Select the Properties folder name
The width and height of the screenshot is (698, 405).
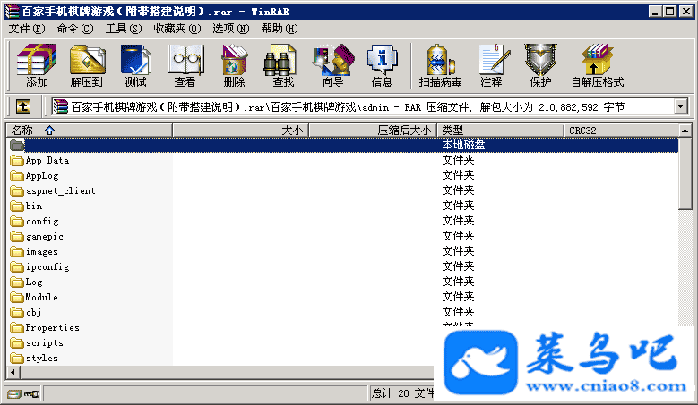click(52, 328)
